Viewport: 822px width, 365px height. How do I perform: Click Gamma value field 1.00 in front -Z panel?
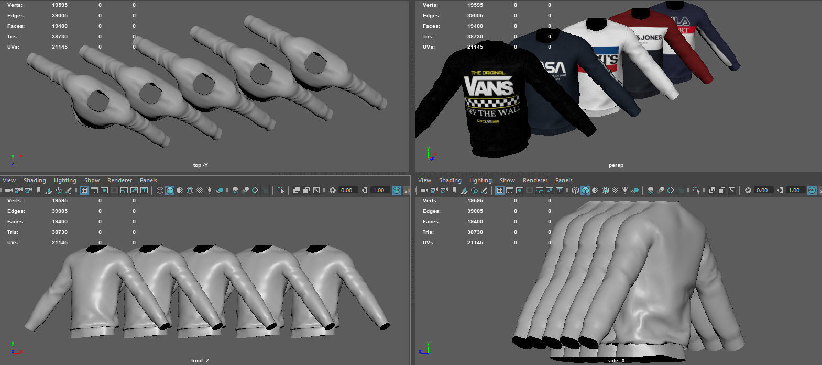click(x=380, y=190)
